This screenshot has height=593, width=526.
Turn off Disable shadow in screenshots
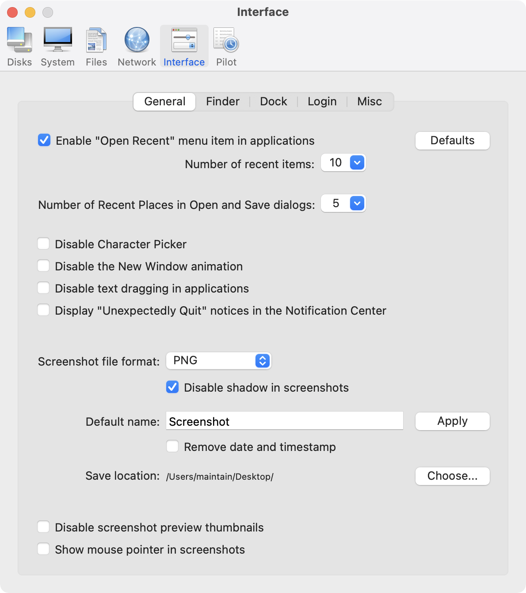(x=172, y=387)
